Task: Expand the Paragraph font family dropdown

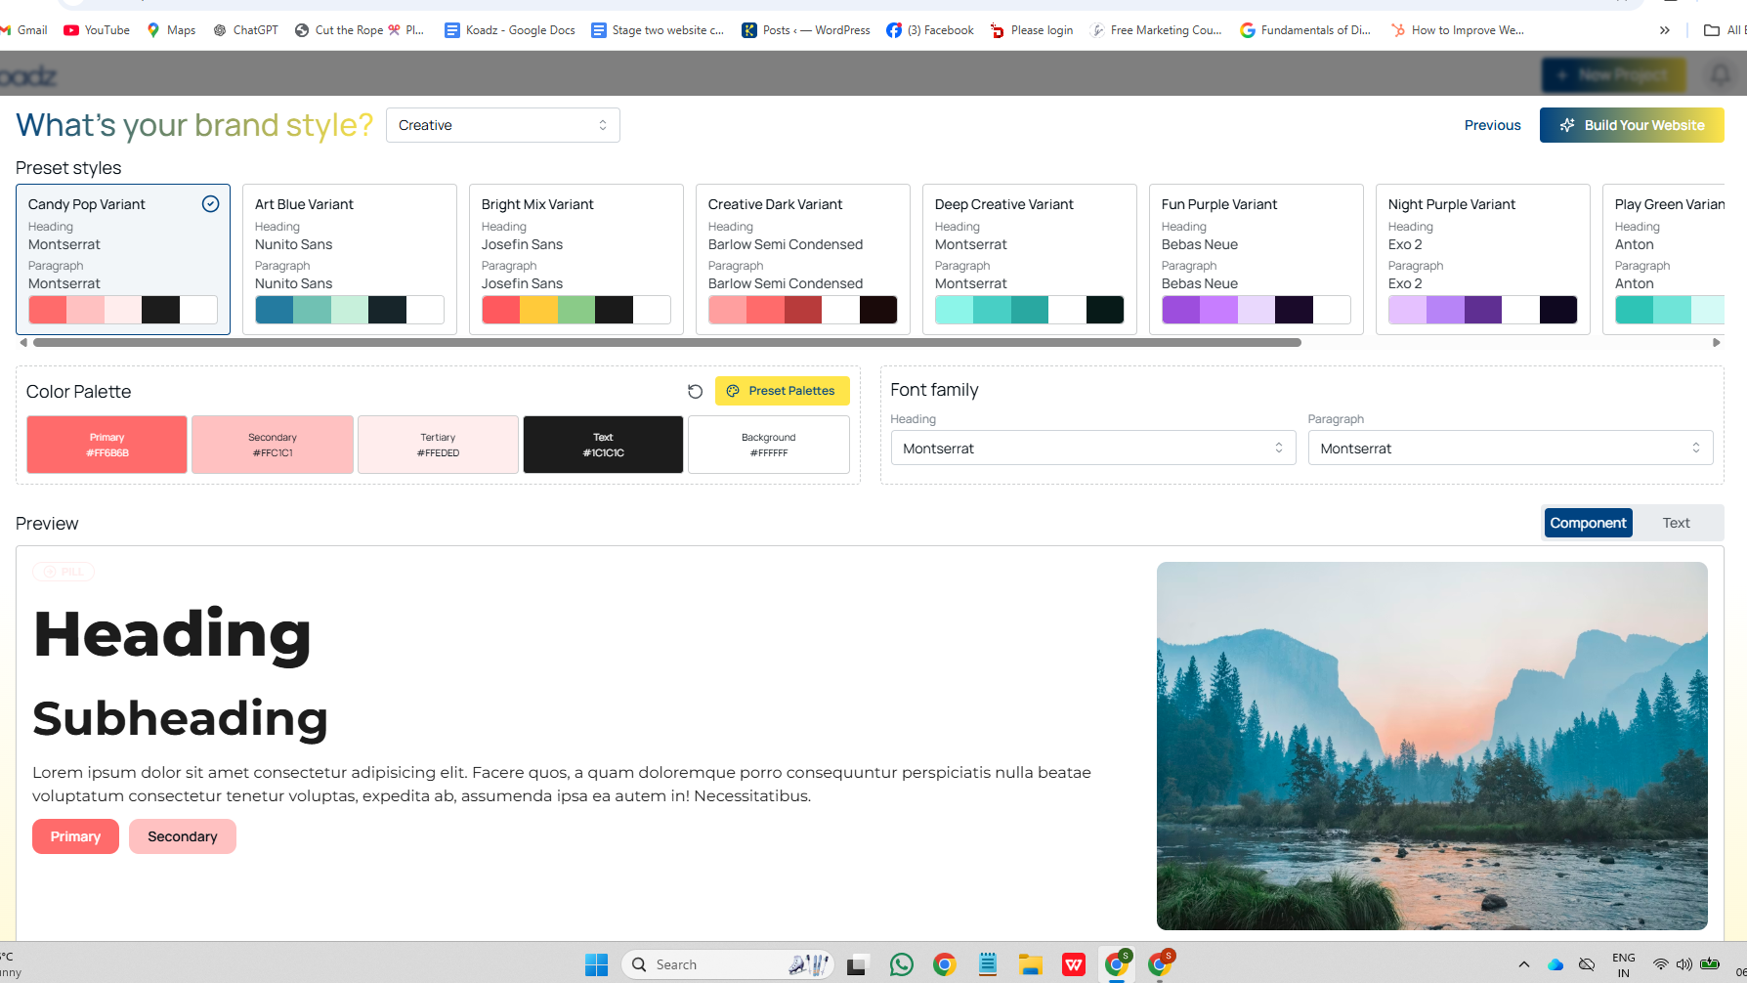Action: (x=1510, y=449)
